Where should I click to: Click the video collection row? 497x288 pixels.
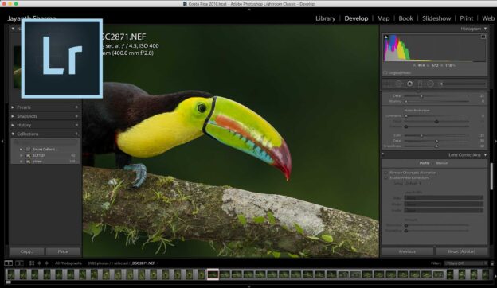pos(45,162)
